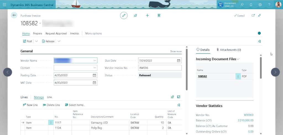This screenshot has width=283, height=135.
Task: Expand Incoming Document Files chevron
Action: pos(238,59)
